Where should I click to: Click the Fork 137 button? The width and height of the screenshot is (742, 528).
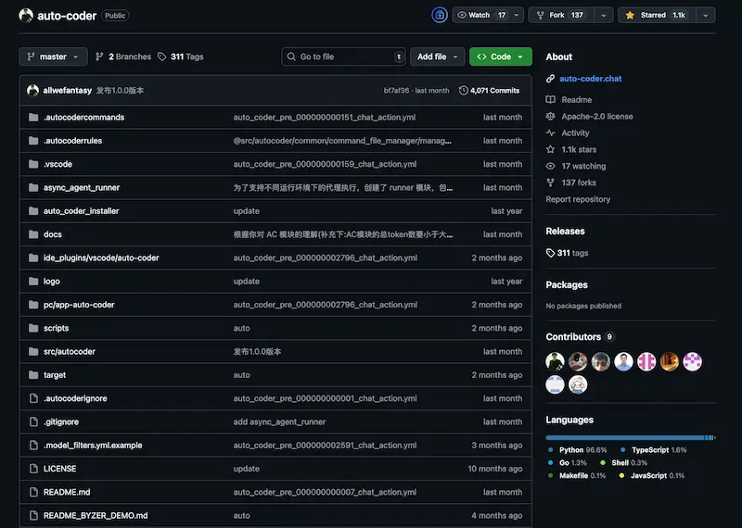click(x=562, y=15)
